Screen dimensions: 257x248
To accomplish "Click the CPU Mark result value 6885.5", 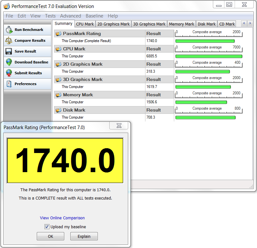I will coord(152,56).
